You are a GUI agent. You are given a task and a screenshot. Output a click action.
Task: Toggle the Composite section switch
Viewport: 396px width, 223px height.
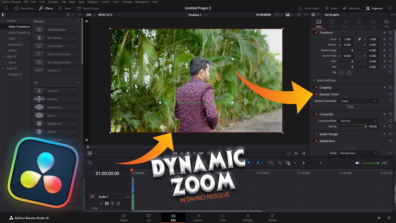coord(316,114)
